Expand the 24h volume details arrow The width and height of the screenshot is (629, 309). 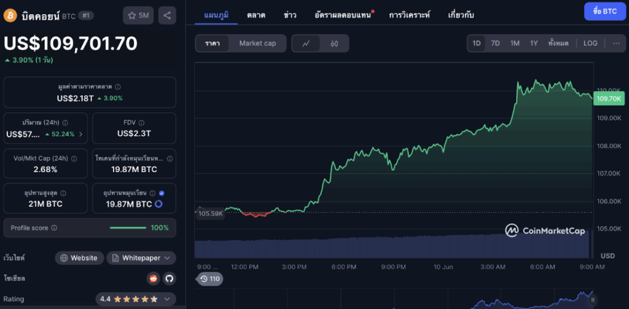tap(80, 134)
